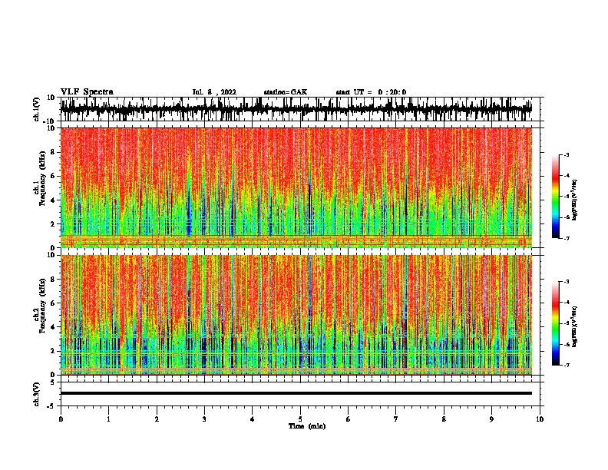This screenshot has width=608, height=470.
Task: Click the "8" kHz tick on ch.1 frequency axis
Action: coord(54,152)
